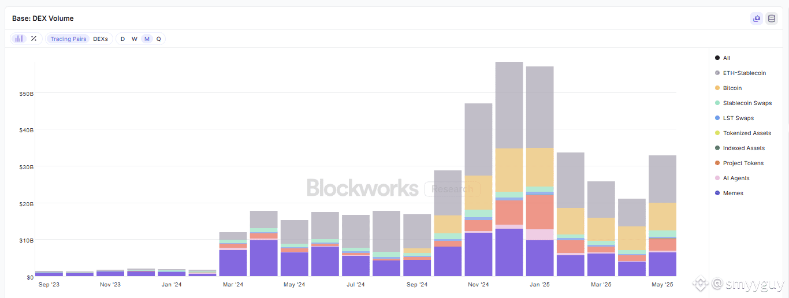
Task: Click the yellow Bitcoin segment of Mar '25 bar
Action: tap(601, 229)
